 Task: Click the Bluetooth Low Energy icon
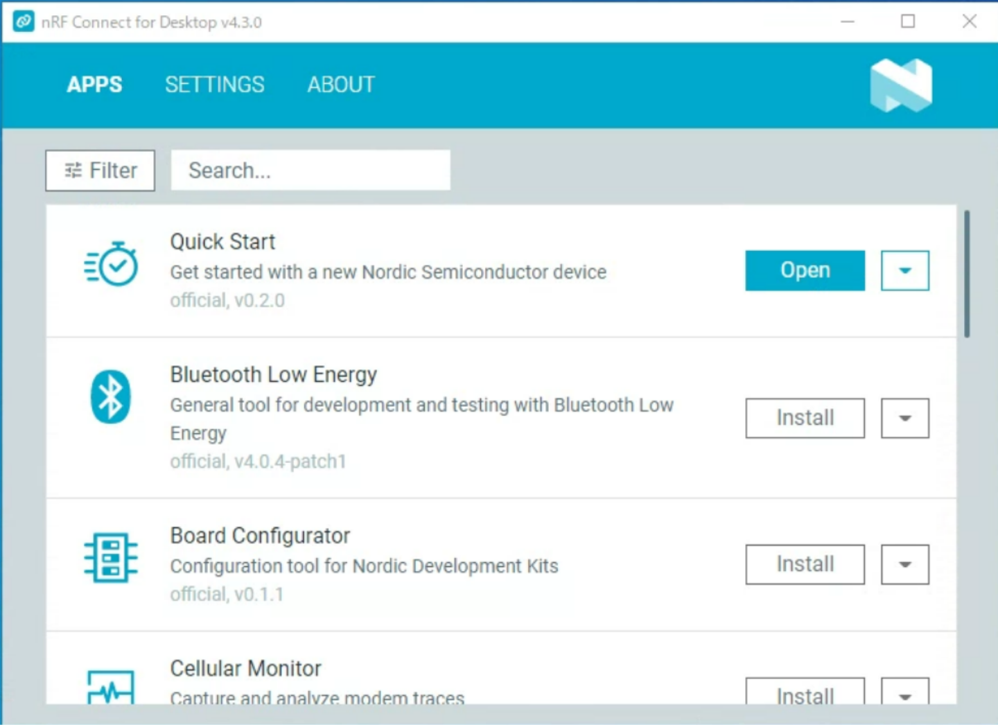(x=110, y=397)
